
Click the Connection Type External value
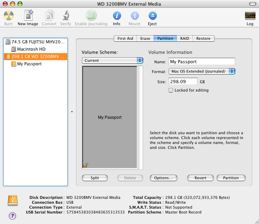coord(74,207)
